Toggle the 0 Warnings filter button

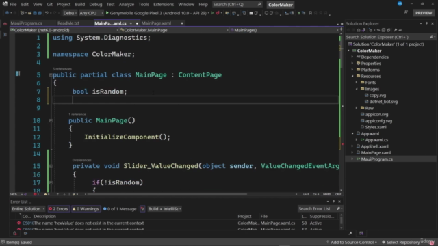click(x=86, y=209)
